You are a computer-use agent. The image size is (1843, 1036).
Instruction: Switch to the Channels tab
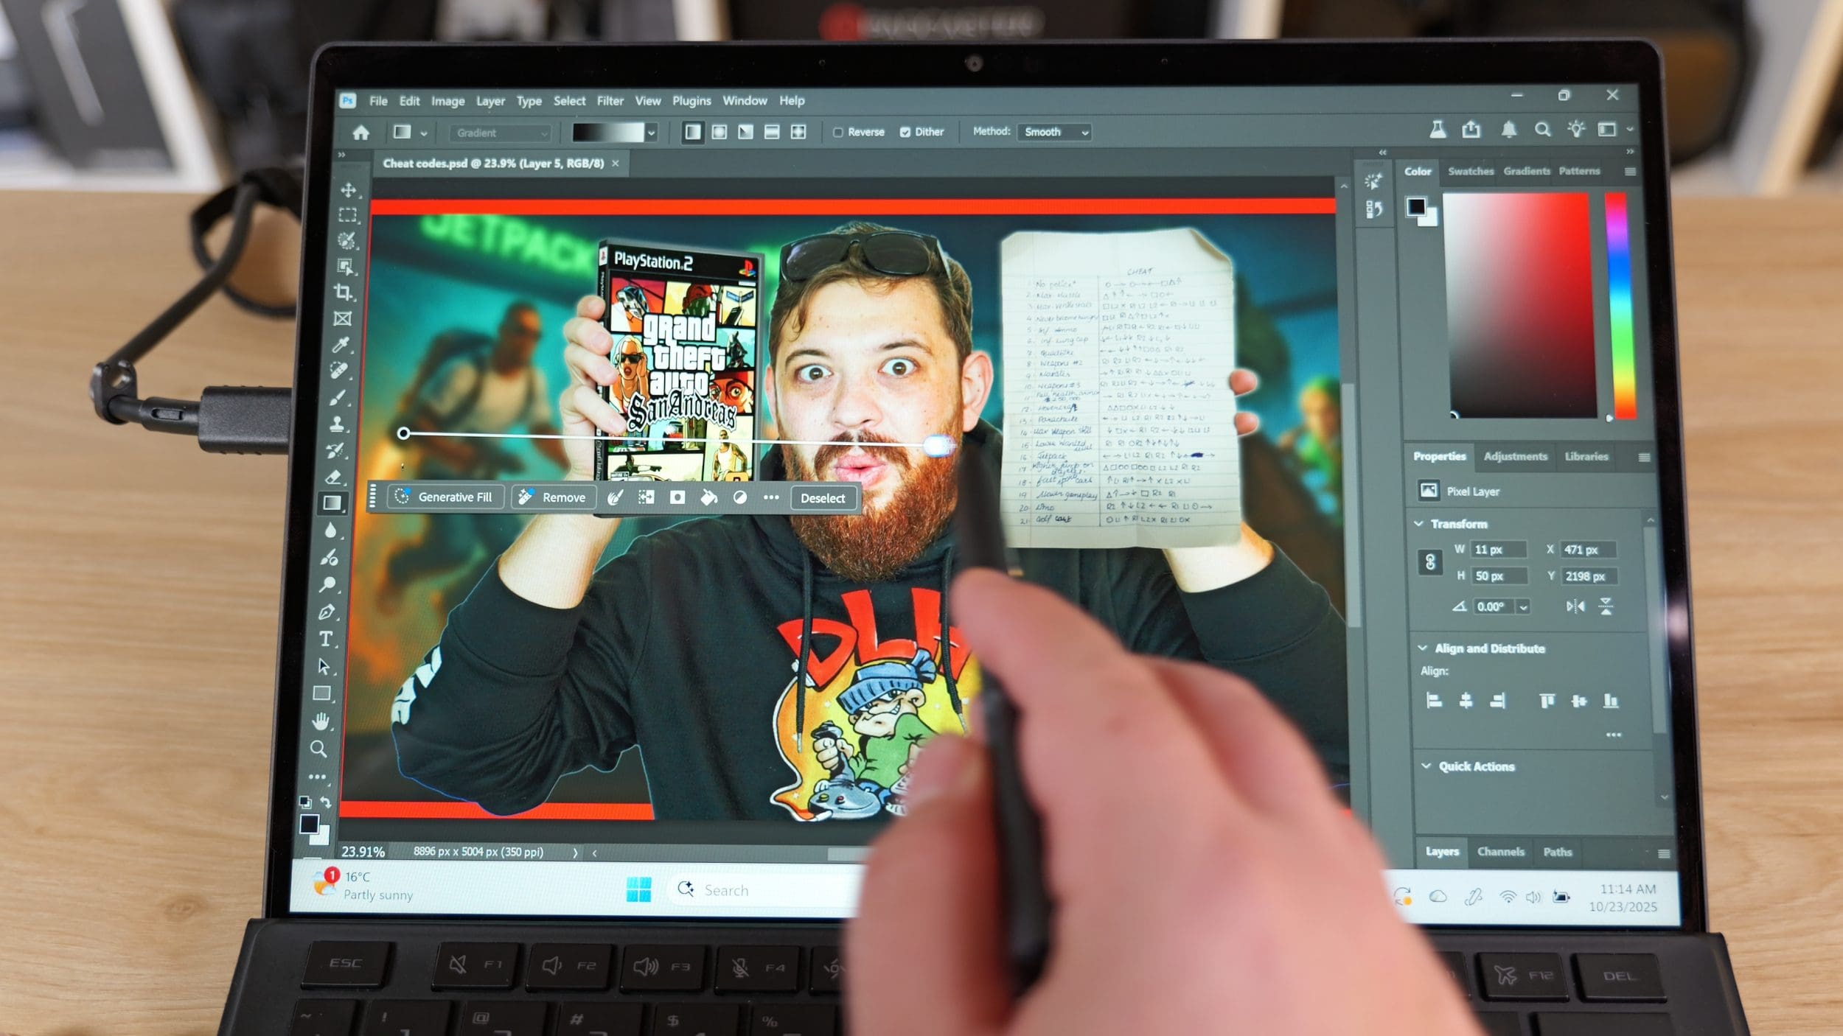(1500, 852)
